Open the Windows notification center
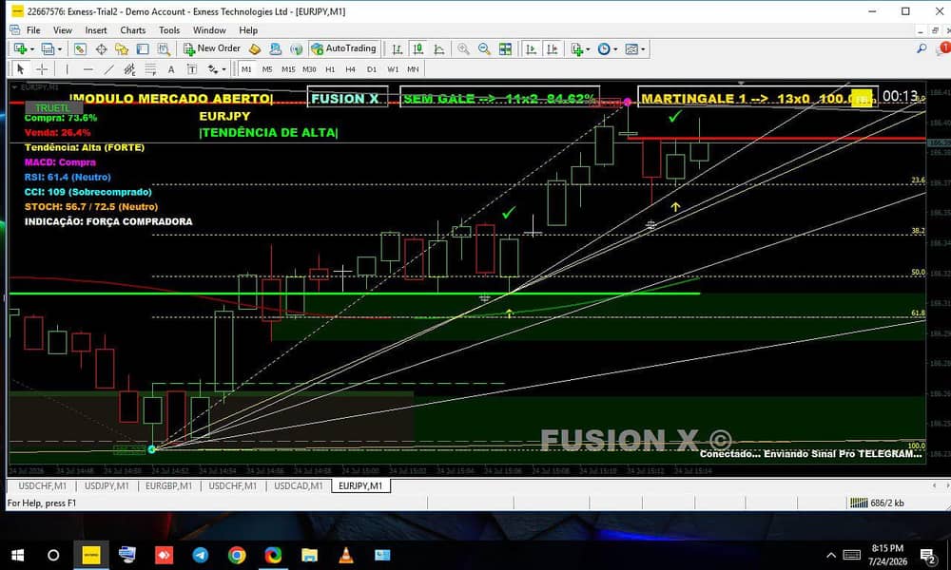Viewport: 951px width, 570px height. pyautogui.click(x=928, y=555)
